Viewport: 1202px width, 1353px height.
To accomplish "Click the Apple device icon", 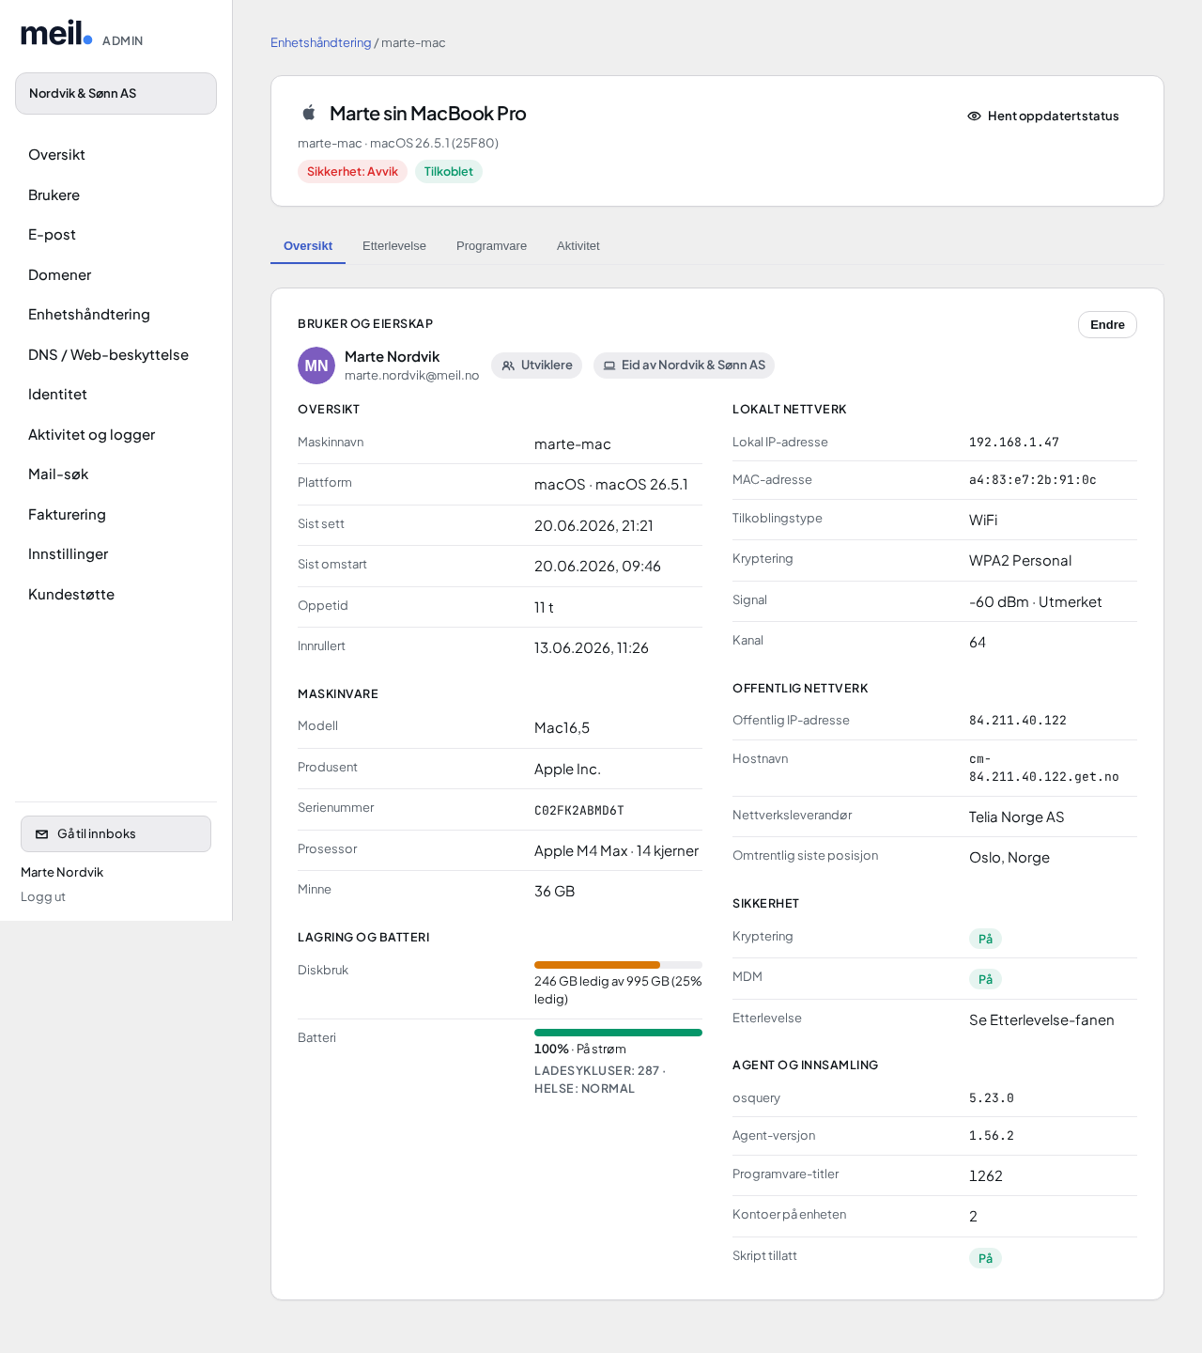I will tap(308, 113).
